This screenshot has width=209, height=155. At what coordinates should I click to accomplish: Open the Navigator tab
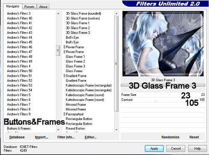tap(13, 6)
